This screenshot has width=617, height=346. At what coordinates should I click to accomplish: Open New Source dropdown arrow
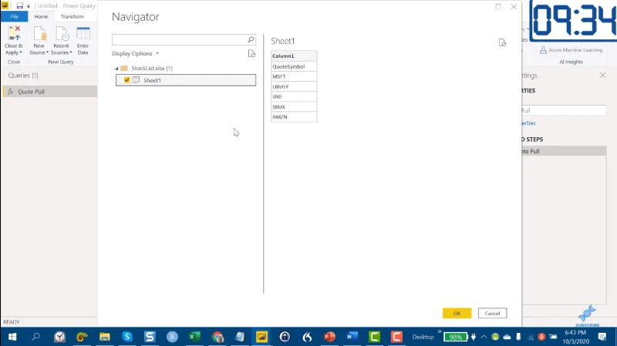coord(47,52)
